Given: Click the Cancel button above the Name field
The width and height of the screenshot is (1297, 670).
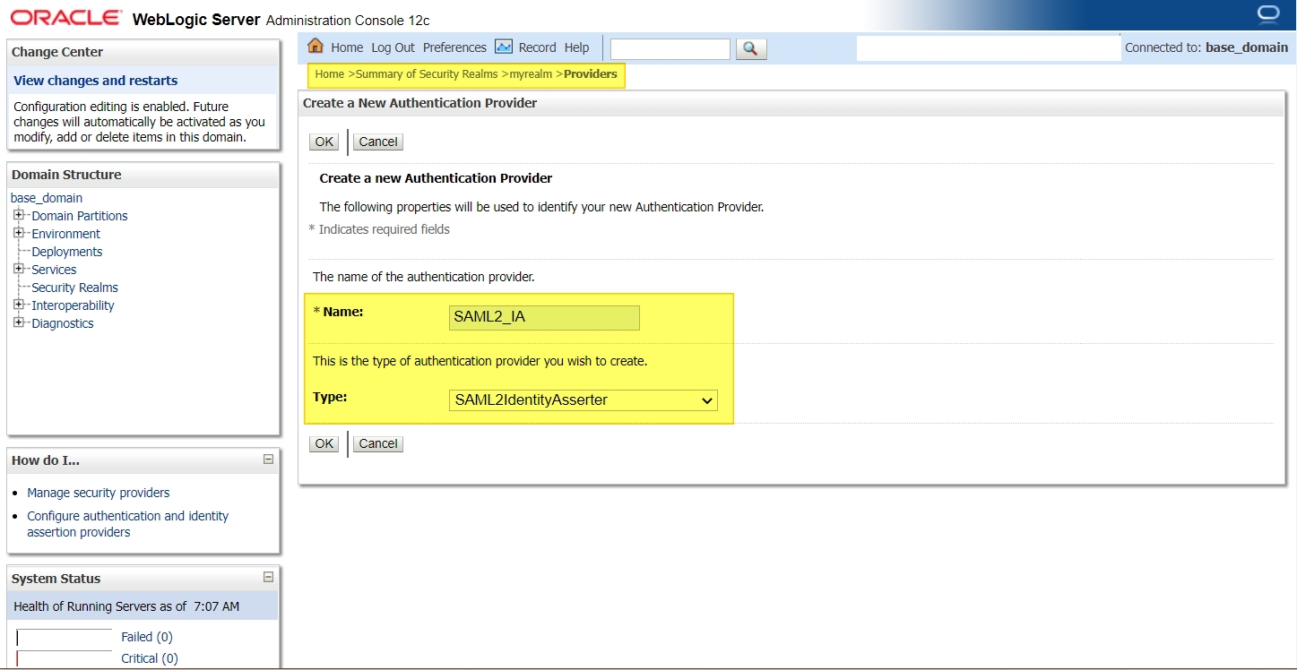Looking at the screenshot, I should pyautogui.click(x=378, y=142).
